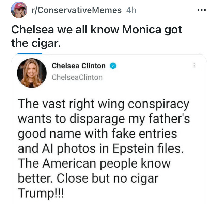218x204 pixels.
Task: Open the post titled 'Chelsea we all know Monica'
Action: (97, 36)
